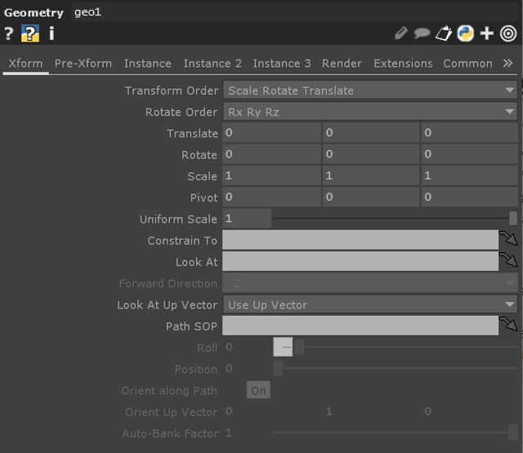Click the Constrain To parameter label
Viewport: 523px width, 453px height.
[x=182, y=240]
